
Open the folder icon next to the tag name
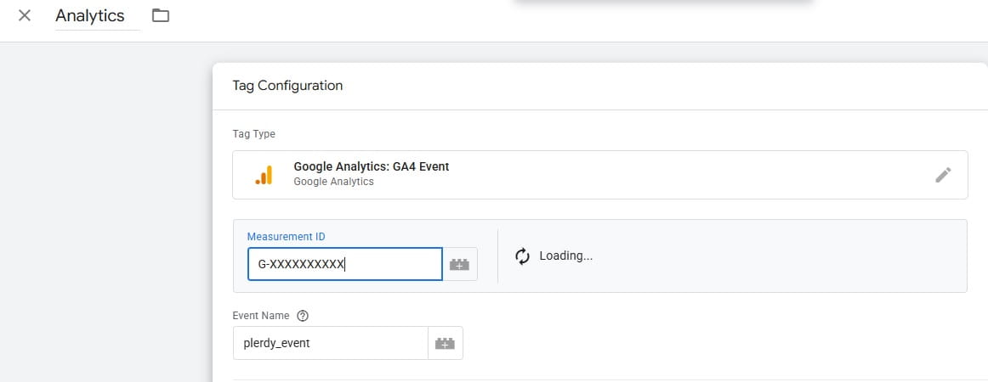pyautogui.click(x=161, y=16)
